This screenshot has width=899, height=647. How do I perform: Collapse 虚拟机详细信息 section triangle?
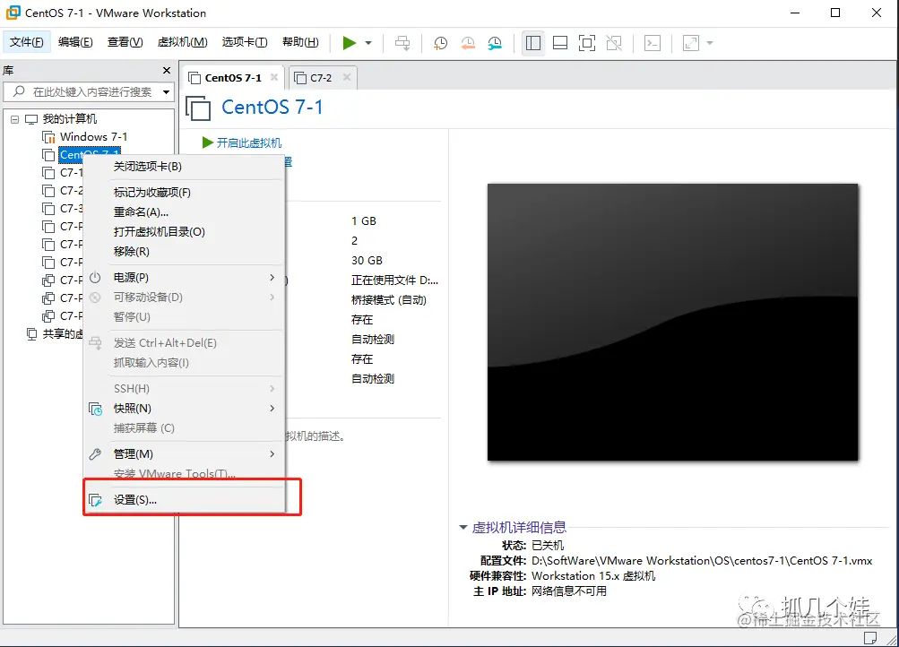pos(463,527)
